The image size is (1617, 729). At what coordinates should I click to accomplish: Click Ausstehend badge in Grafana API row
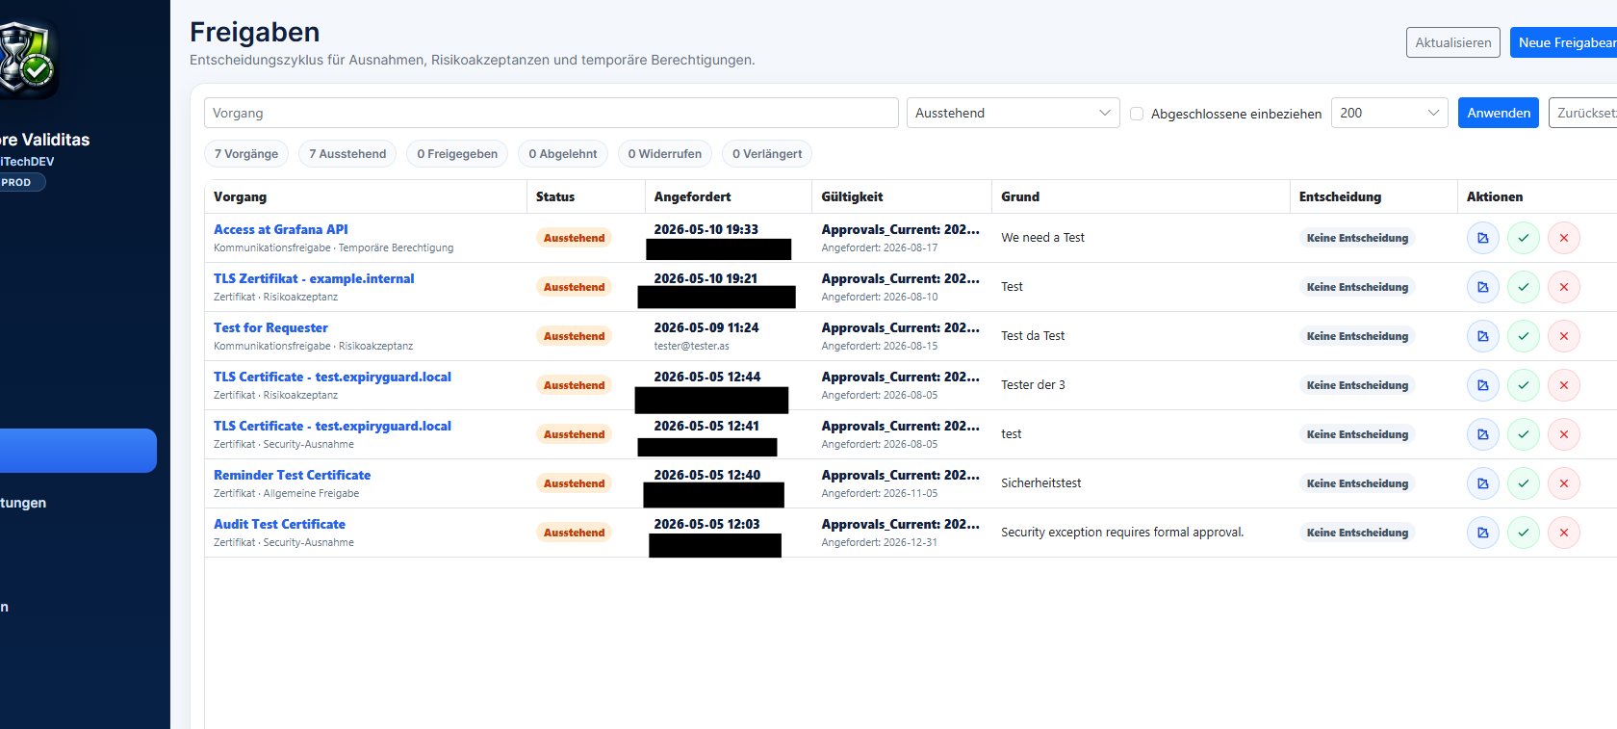click(575, 238)
